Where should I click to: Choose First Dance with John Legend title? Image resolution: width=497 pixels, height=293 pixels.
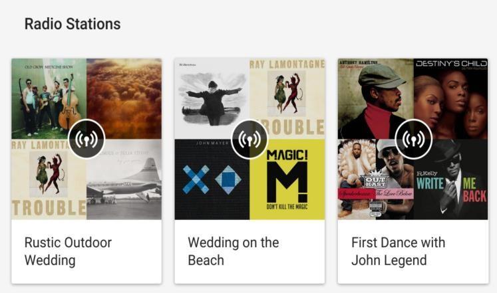pyautogui.click(x=398, y=251)
